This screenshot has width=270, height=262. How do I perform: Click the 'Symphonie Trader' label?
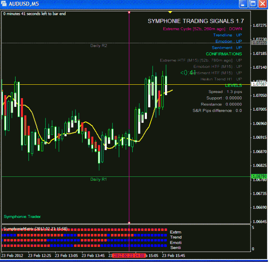[x=22, y=217]
